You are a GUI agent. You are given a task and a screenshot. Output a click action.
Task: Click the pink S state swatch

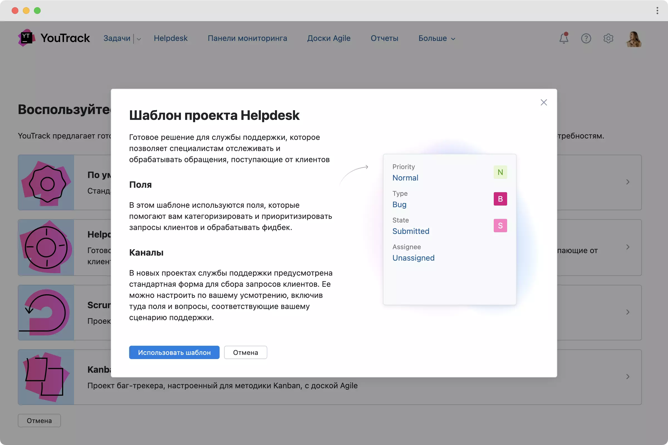coord(500,226)
